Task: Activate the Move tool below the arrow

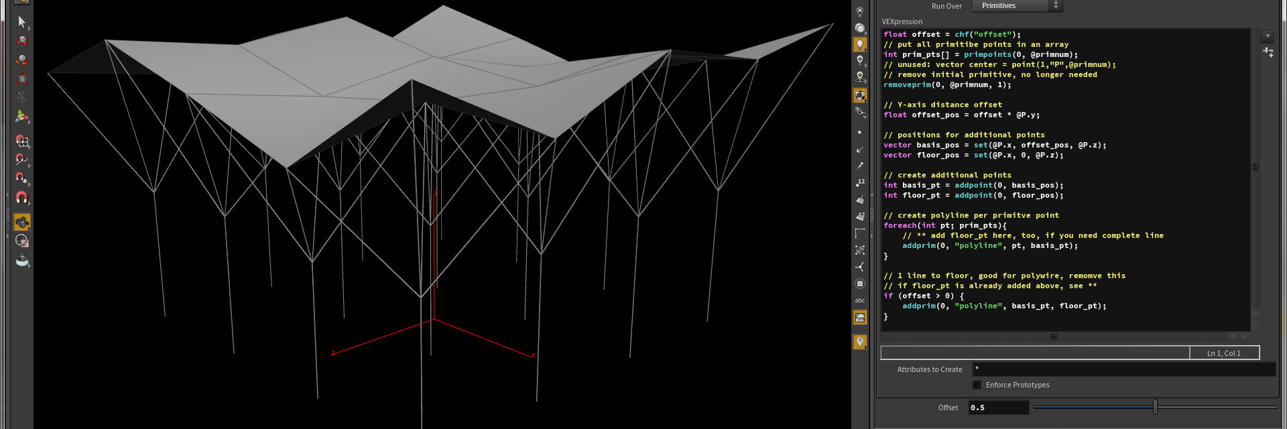Action: click(x=22, y=41)
